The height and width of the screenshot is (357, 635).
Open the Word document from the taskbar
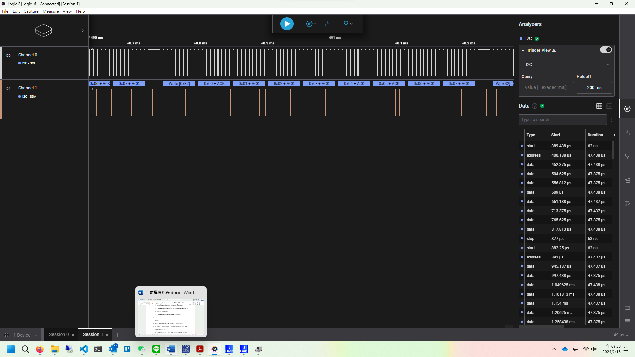pos(171,349)
